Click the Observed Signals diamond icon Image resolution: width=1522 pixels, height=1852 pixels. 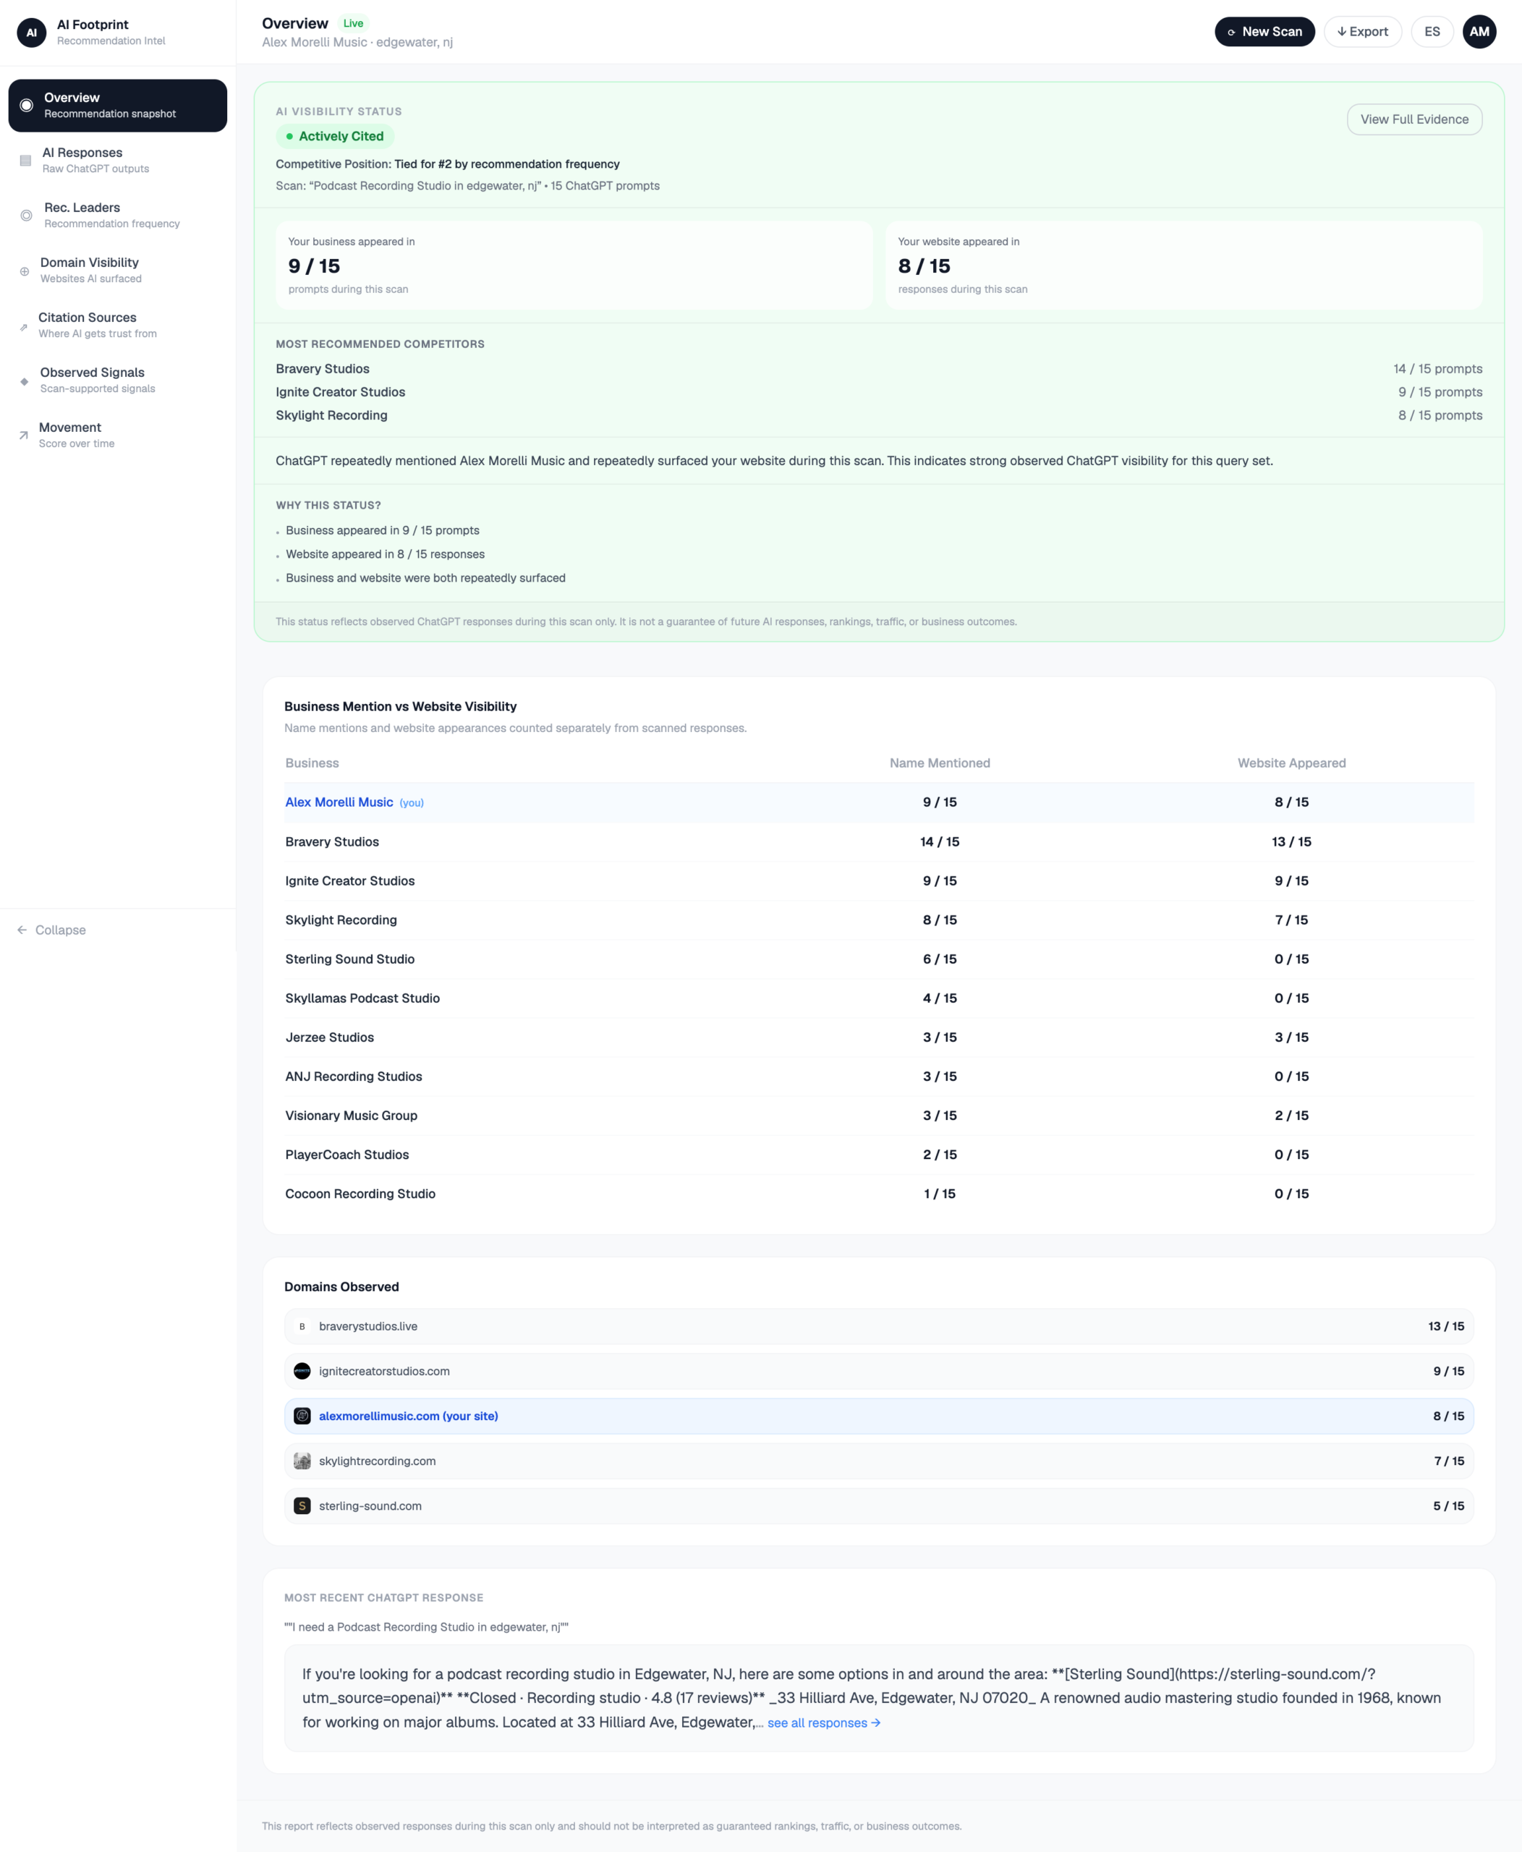point(25,381)
